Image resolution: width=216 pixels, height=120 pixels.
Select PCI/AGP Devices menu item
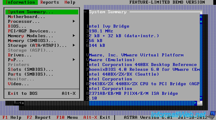pos(32,31)
